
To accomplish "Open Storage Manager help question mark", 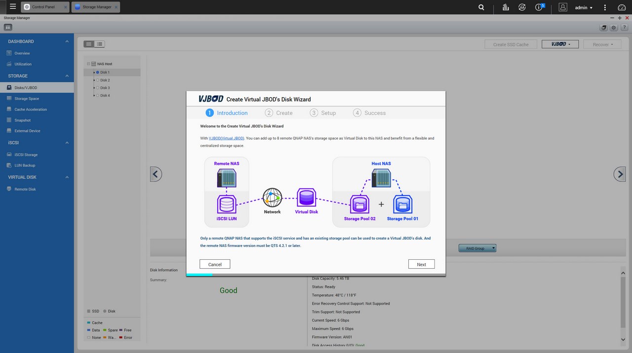I will click(x=624, y=28).
